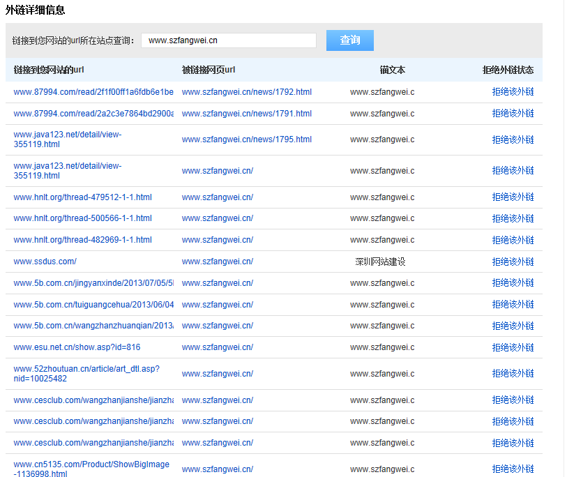Viewport: 567px width, 477px height.
Task: Reject the external link from www.ssdus.com
Action: [x=513, y=262]
